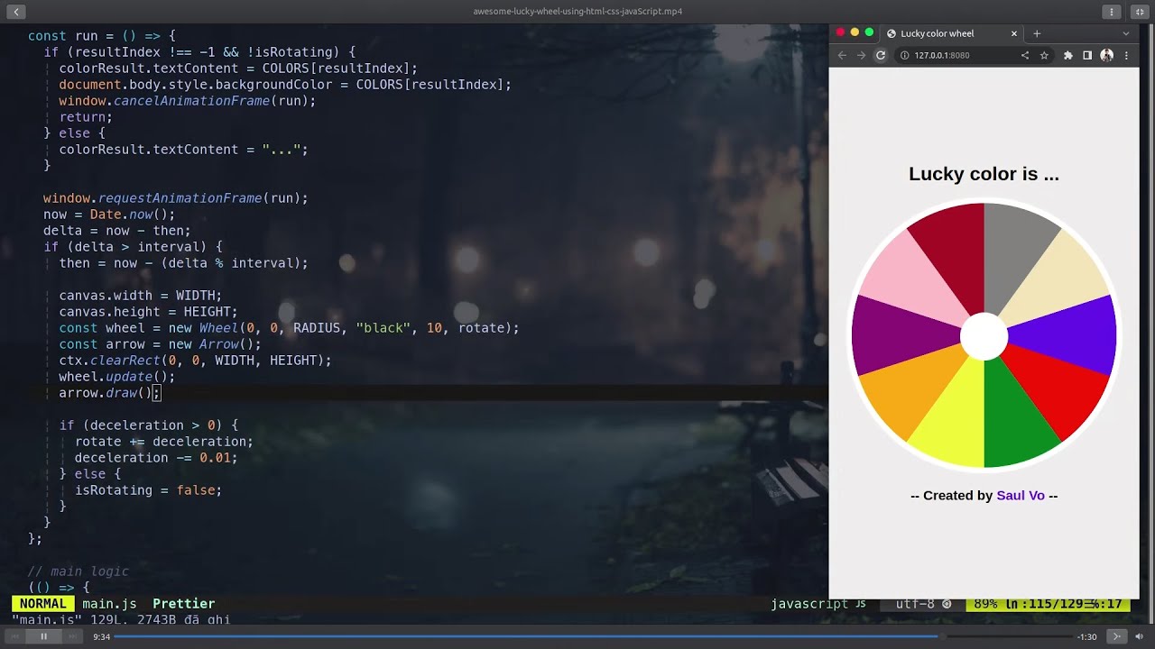The image size is (1155, 649).
Task: Click the utf-8 encoding indicator
Action: click(x=915, y=604)
